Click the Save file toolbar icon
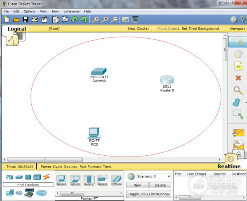The height and width of the screenshot is (201, 247). (x=26, y=19)
